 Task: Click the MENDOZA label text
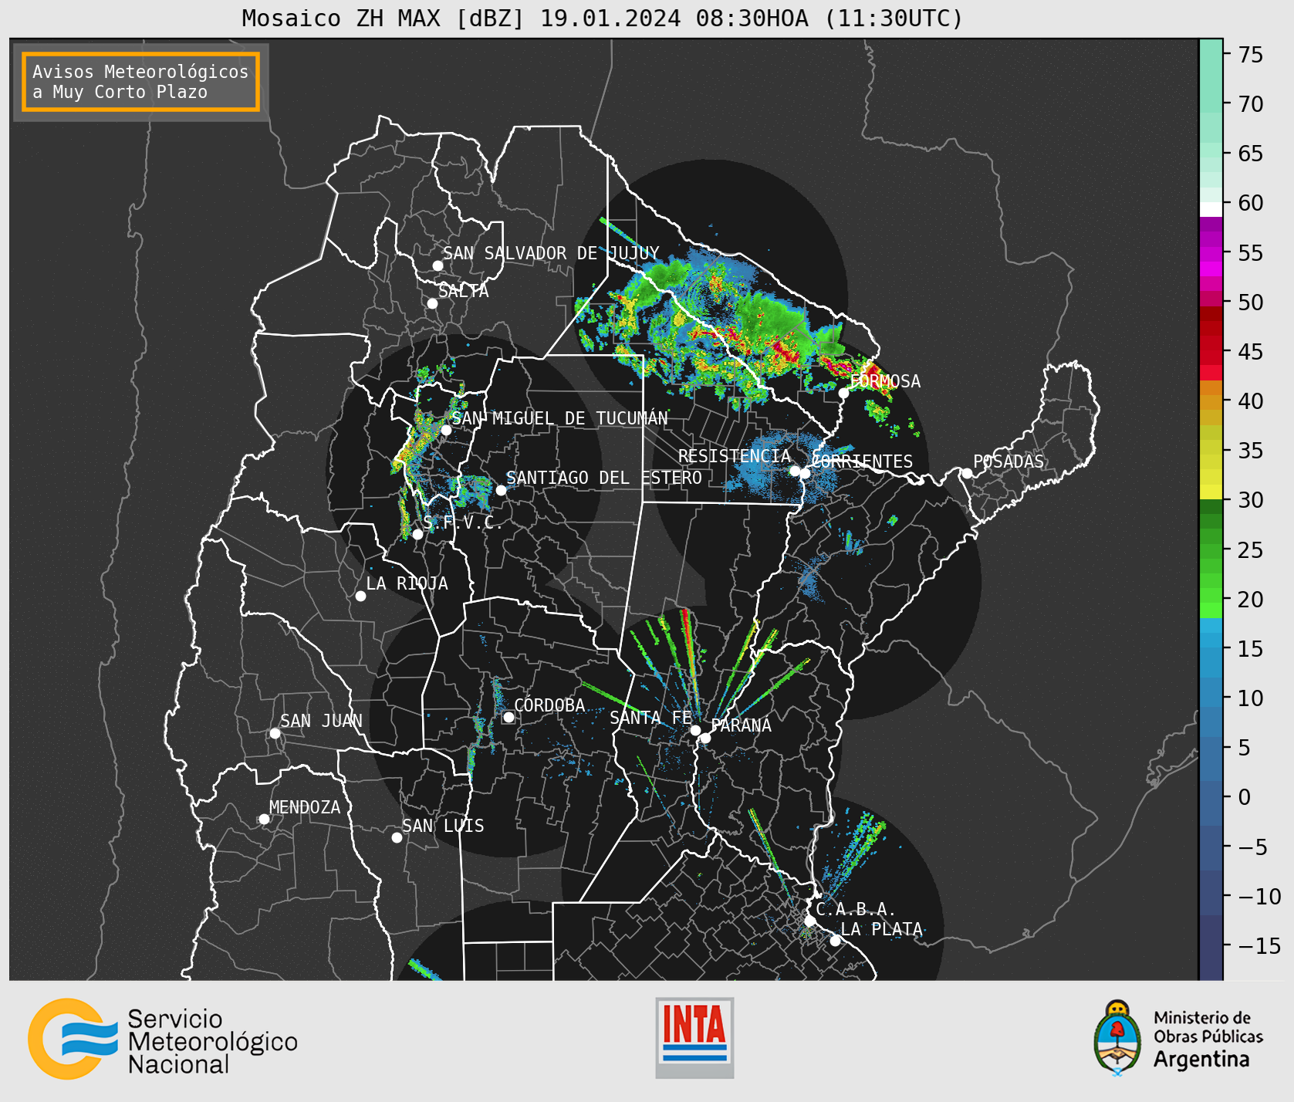(x=305, y=807)
